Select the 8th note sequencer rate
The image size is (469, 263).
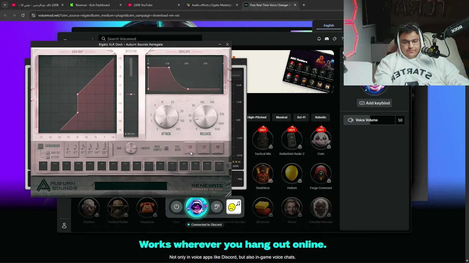tap(75, 148)
